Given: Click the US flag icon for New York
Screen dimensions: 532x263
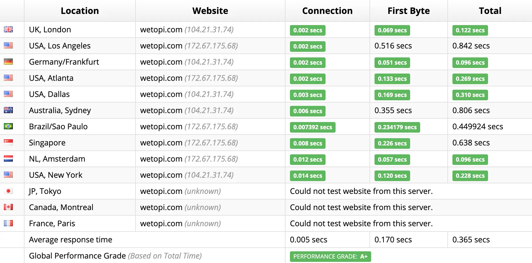Looking at the screenshot, I should [x=8, y=175].
